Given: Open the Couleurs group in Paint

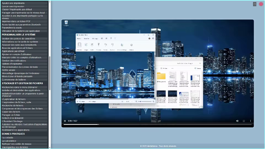Looking at the screenshot, I should coord(112,46).
